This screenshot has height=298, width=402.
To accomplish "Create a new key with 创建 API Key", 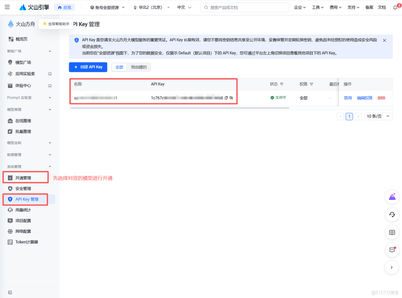I will 88,67.
